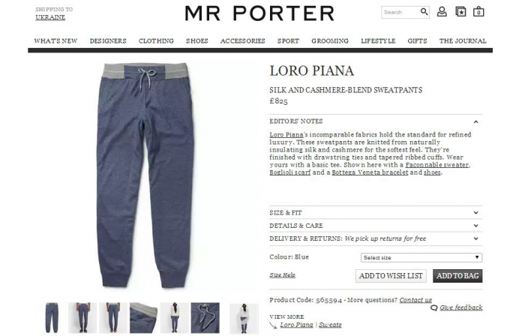Expand the Size & Fit section
Image resolution: width=525 pixels, height=336 pixels.
click(x=376, y=212)
